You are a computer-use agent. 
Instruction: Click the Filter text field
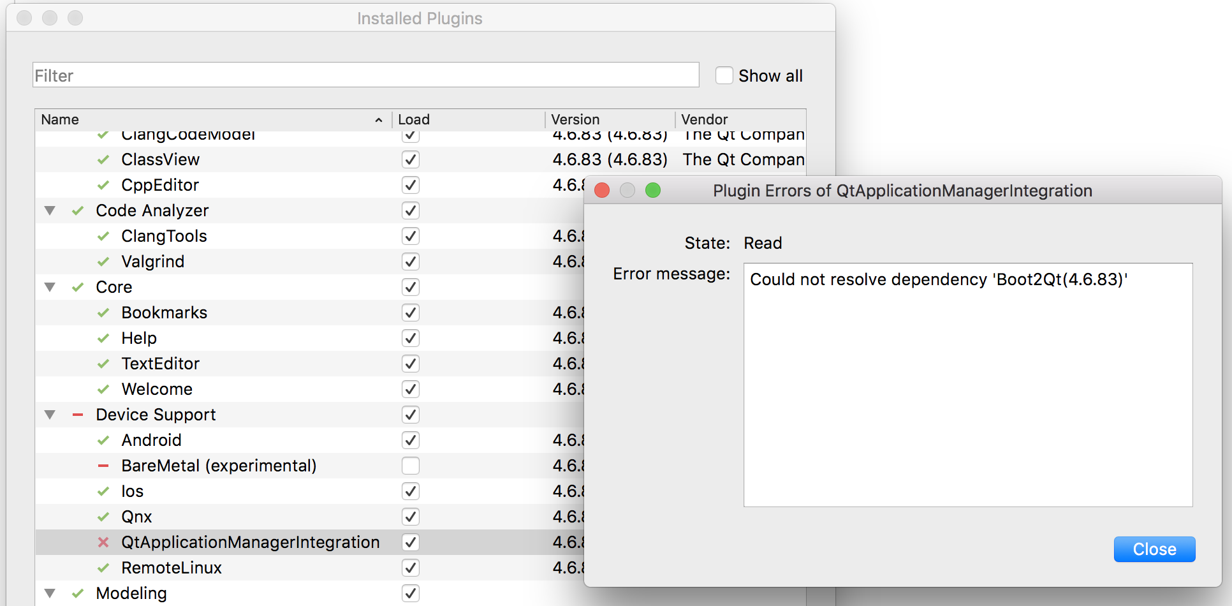pyautogui.click(x=365, y=75)
